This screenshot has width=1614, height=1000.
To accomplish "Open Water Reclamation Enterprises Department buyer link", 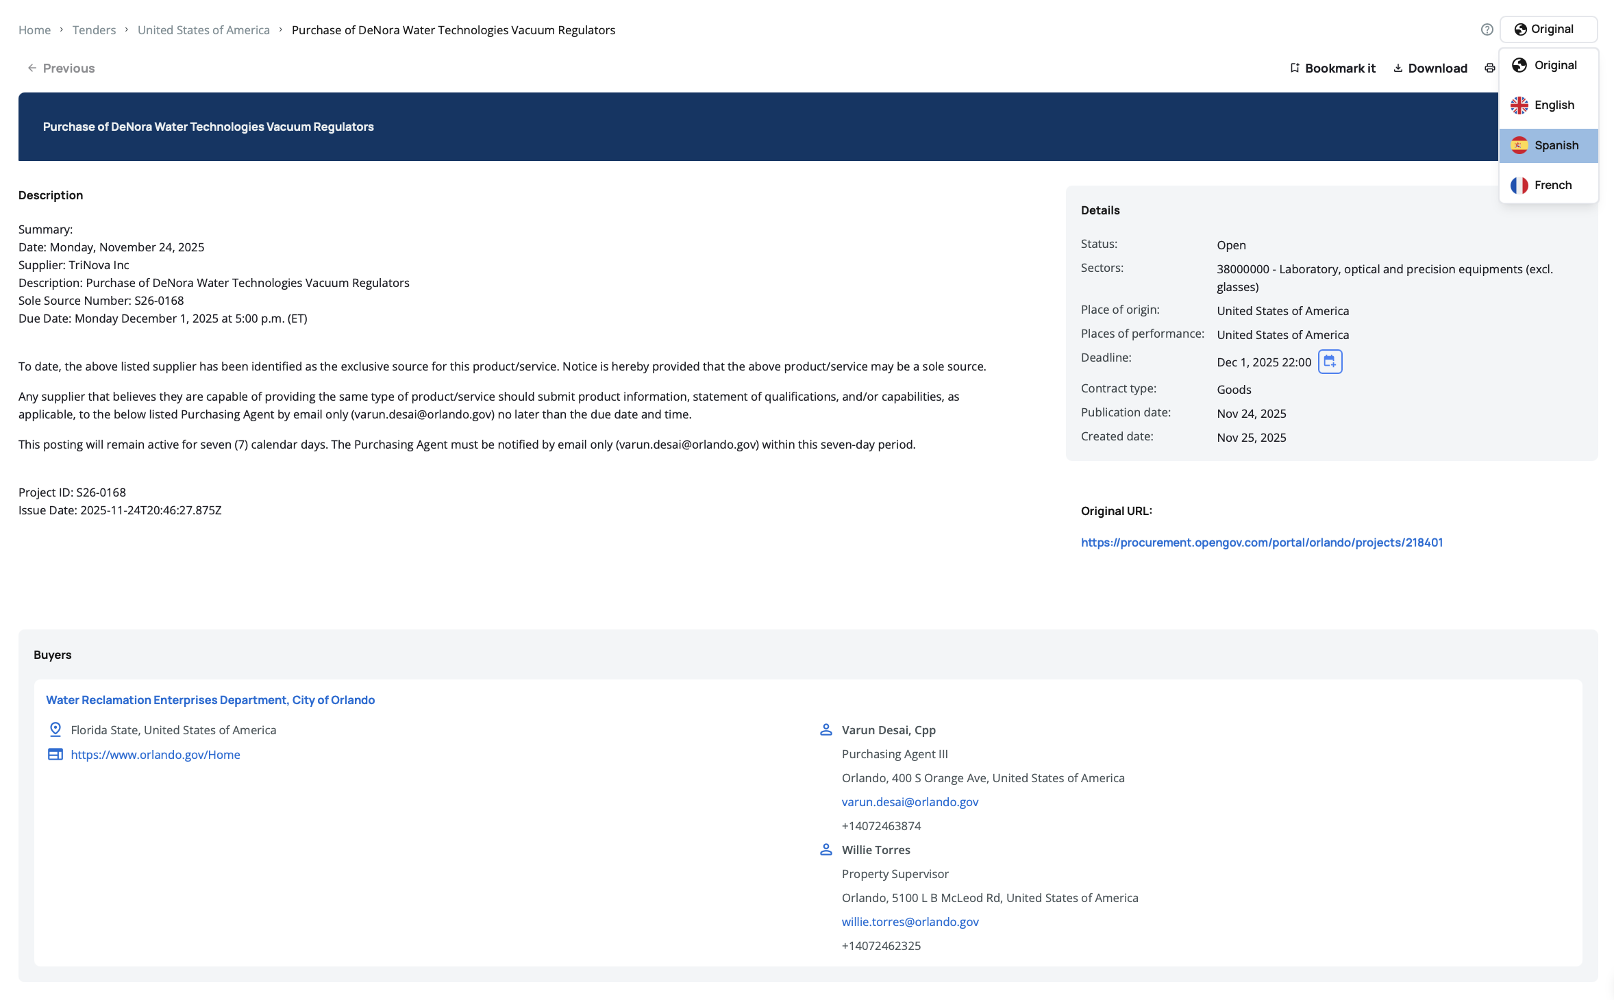I will coord(210,700).
